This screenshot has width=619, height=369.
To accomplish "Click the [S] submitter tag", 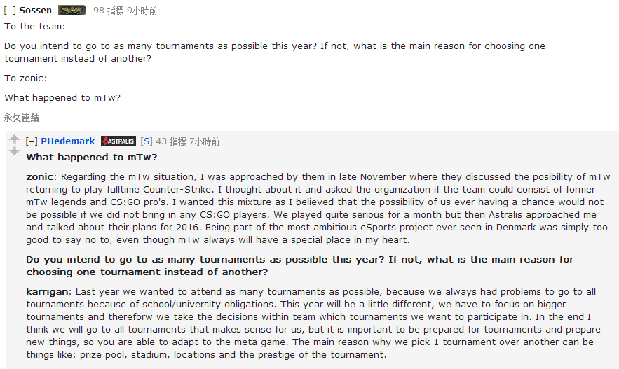I will [x=146, y=141].
